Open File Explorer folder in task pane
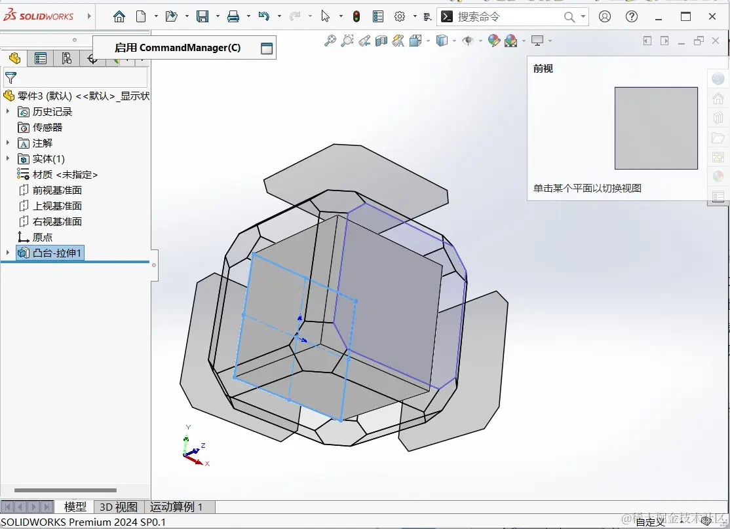Image resolution: width=730 pixels, height=529 pixels. (718, 137)
